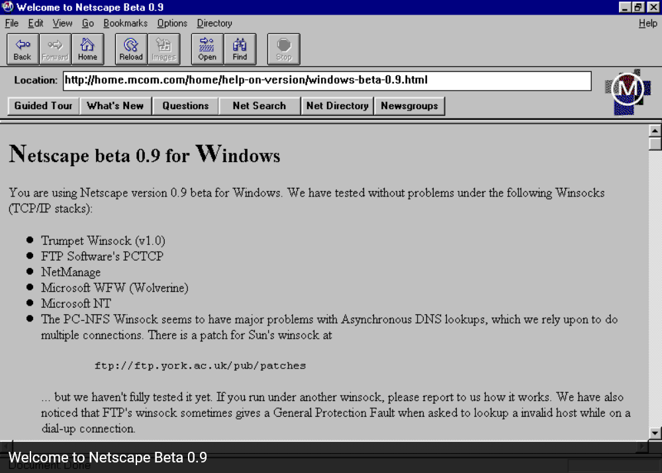This screenshot has height=473, width=662.
Task: Open the Options menu
Action: (172, 23)
